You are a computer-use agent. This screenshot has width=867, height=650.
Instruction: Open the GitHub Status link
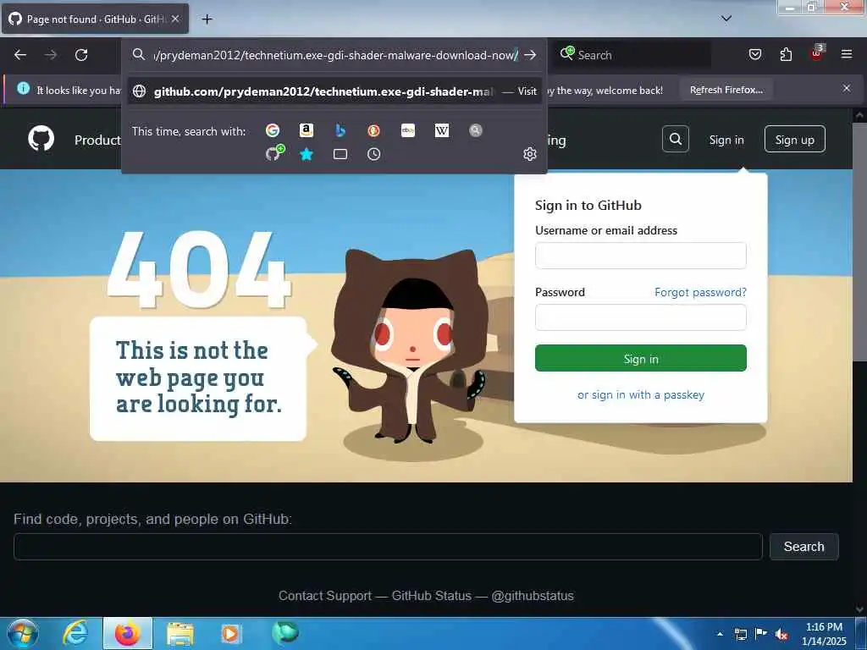[431, 596]
